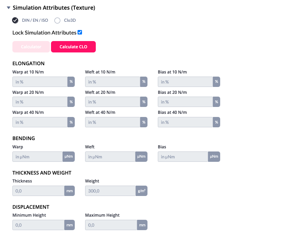Click the mm badge beside Maximum Height
The image size is (307, 236).
[x=142, y=225]
